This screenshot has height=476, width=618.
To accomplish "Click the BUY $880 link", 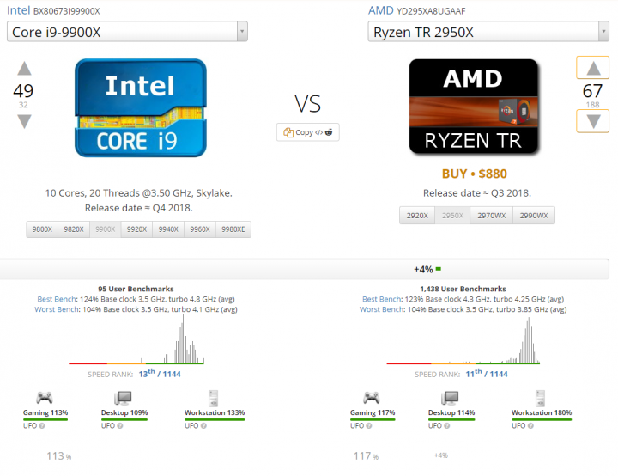I will tap(474, 174).
